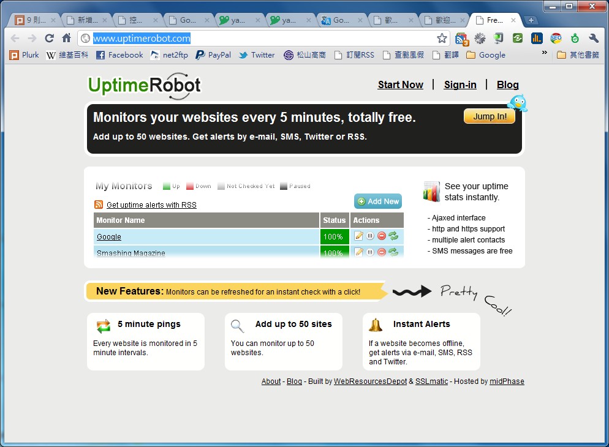Click the black Paused legend swatch
This screenshot has height=447, width=609.
coord(284,186)
